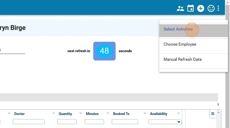Focus the Doctor filter field

click(29, 122)
